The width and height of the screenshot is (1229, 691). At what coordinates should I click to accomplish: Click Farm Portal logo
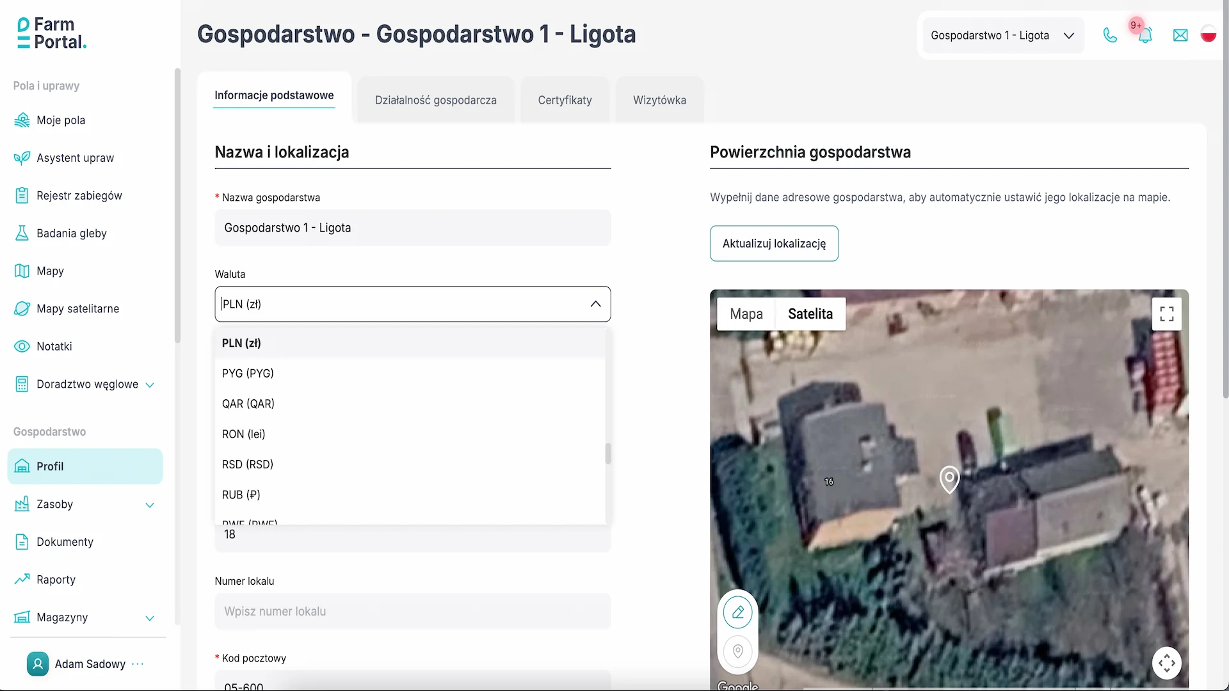coord(51,33)
